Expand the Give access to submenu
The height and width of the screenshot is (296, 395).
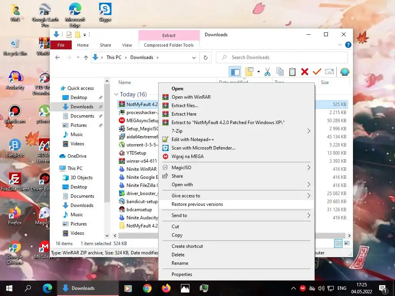(x=236, y=195)
